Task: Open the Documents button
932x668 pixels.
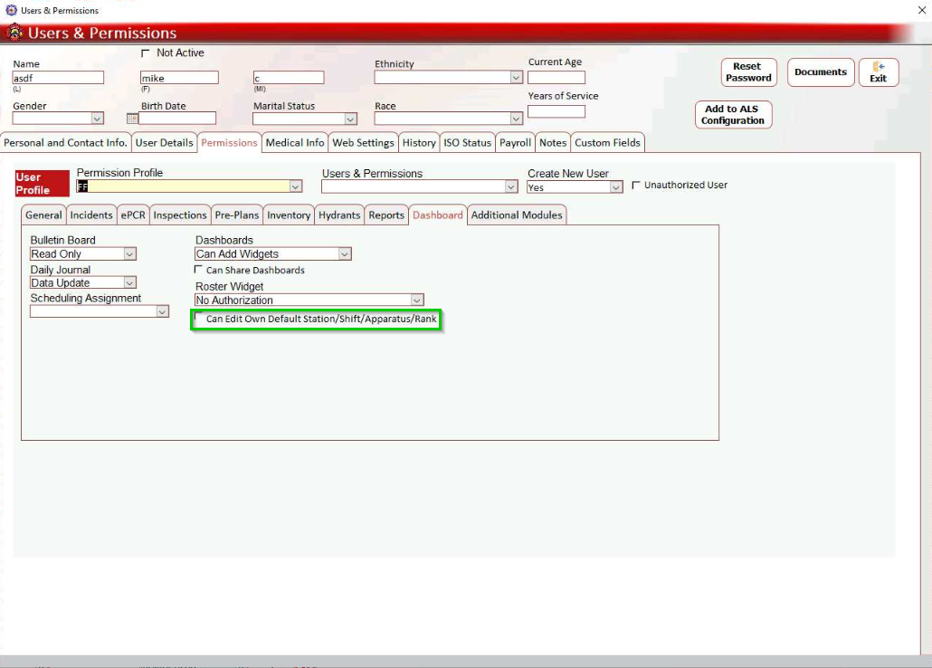Action: [820, 72]
